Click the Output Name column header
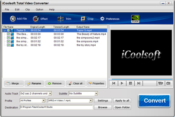The height and width of the screenshot is (117, 175). coord(91,27)
